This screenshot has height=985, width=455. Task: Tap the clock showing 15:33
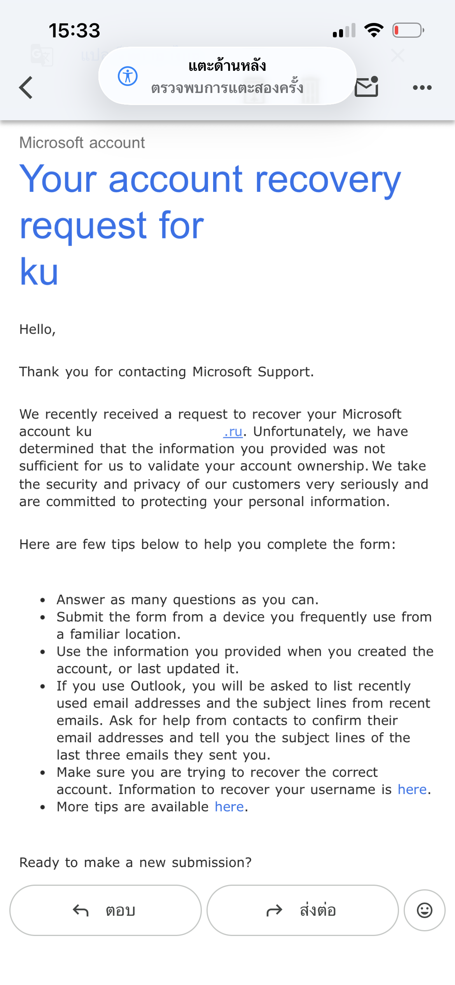pyautogui.click(x=74, y=30)
